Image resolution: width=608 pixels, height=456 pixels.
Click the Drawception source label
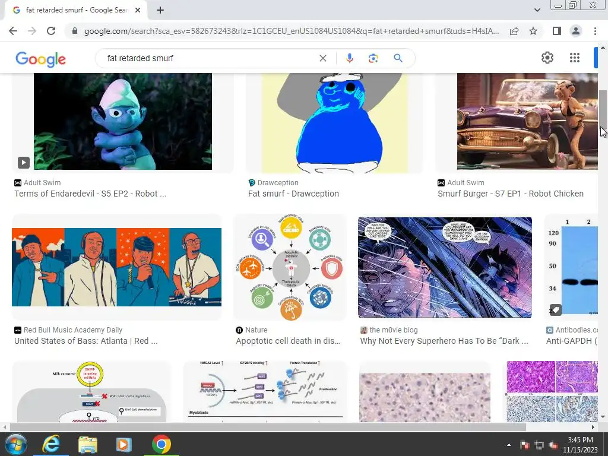278,183
